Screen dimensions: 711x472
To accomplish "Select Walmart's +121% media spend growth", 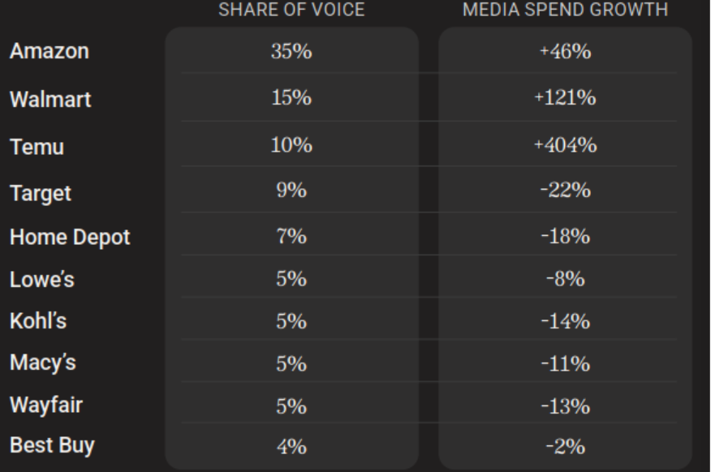I will [x=565, y=98].
